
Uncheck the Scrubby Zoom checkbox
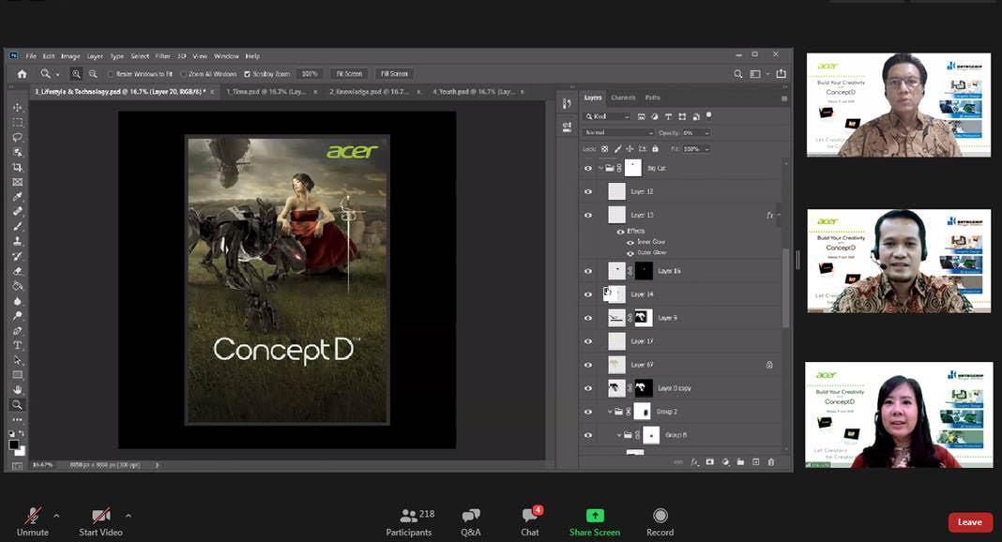pyautogui.click(x=247, y=74)
